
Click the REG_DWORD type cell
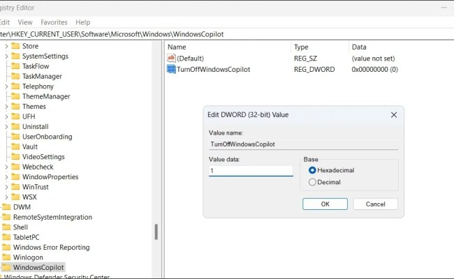(x=314, y=69)
